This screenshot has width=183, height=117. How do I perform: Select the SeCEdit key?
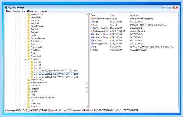[x=34, y=92]
